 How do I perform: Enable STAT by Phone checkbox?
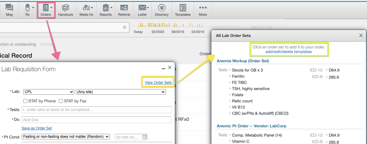click(26, 101)
